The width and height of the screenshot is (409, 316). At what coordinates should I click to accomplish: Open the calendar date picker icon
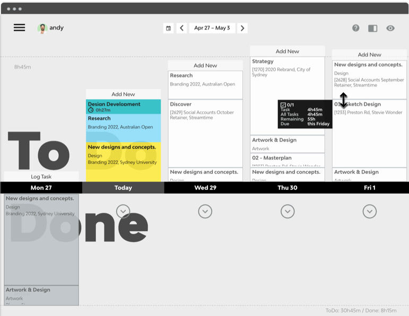point(169,28)
